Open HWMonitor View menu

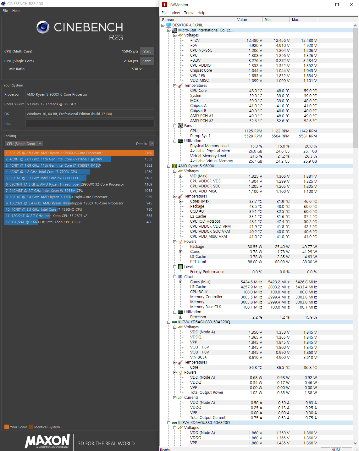pos(176,13)
